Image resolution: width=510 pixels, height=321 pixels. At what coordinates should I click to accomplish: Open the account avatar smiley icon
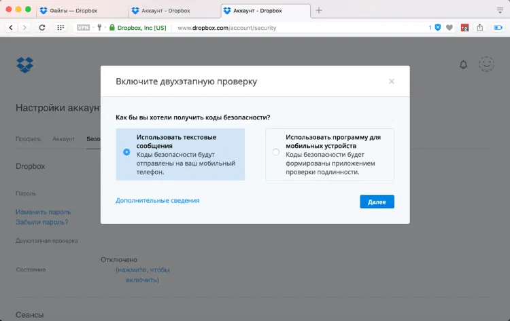[486, 64]
